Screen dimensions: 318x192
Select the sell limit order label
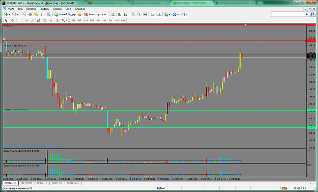click(x=15, y=46)
